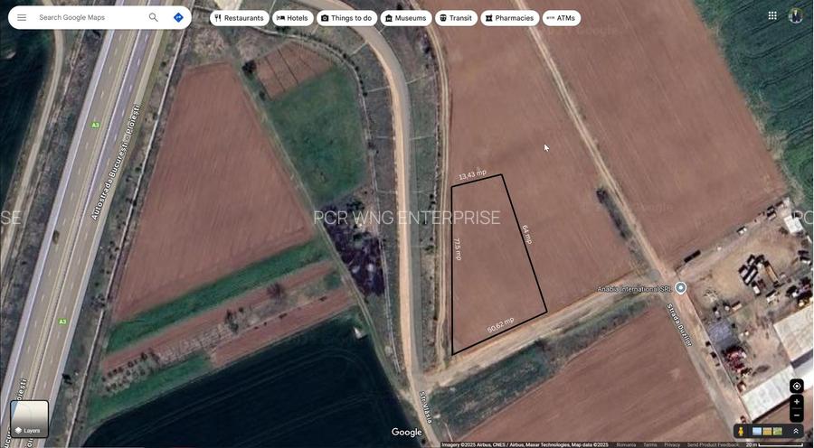Open the Google apps grid
Image resolution: width=814 pixels, height=448 pixels.
pyautogui.click(x=772, y=15)
